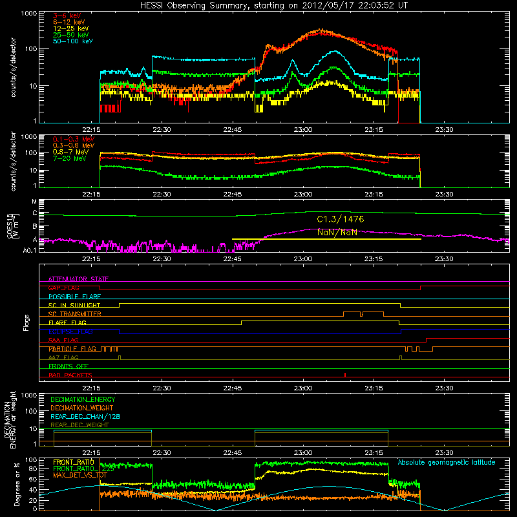
Task: Click the 22:30 tick label under the keV panel
Action: pyautogui.click(x=162, y=130)
